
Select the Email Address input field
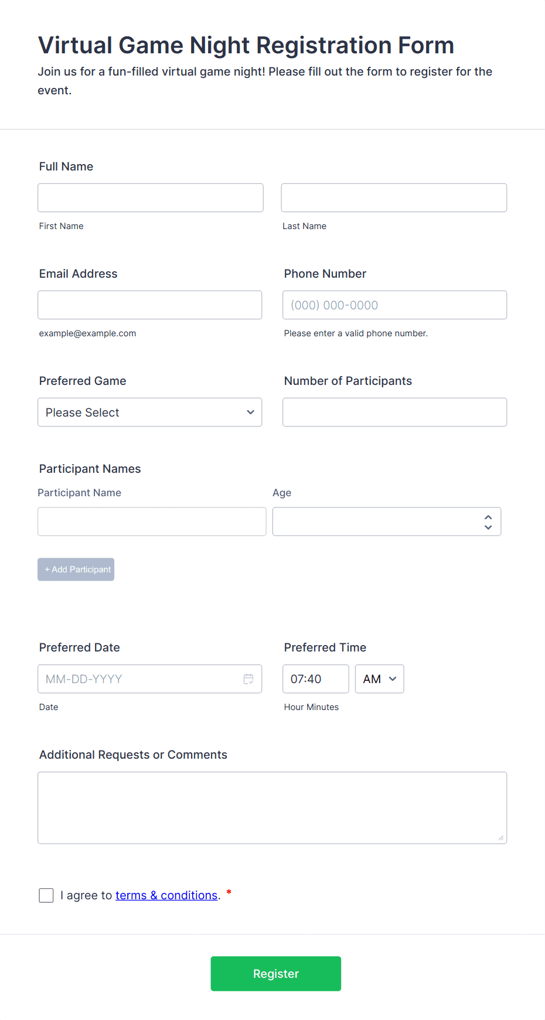[x=149, y=305]
